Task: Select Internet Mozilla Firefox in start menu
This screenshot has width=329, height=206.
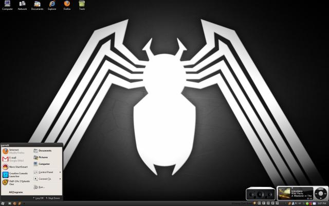Action: (x=17, y=151)
